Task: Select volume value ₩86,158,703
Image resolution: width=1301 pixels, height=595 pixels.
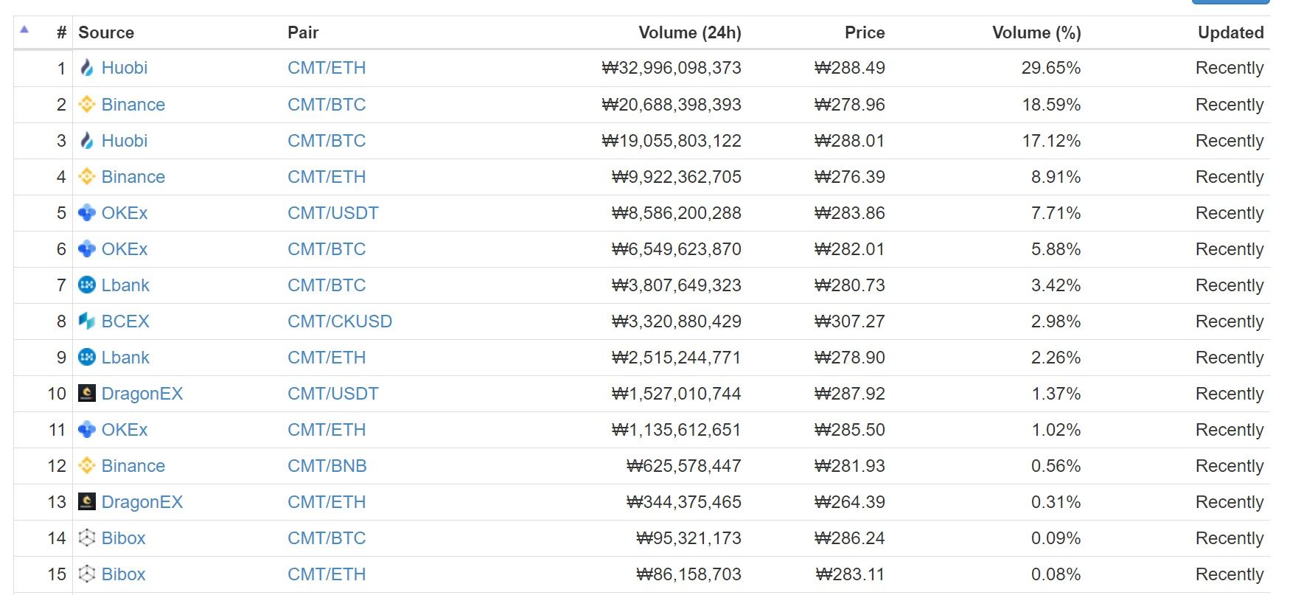Action: click(x=688, y=574)
